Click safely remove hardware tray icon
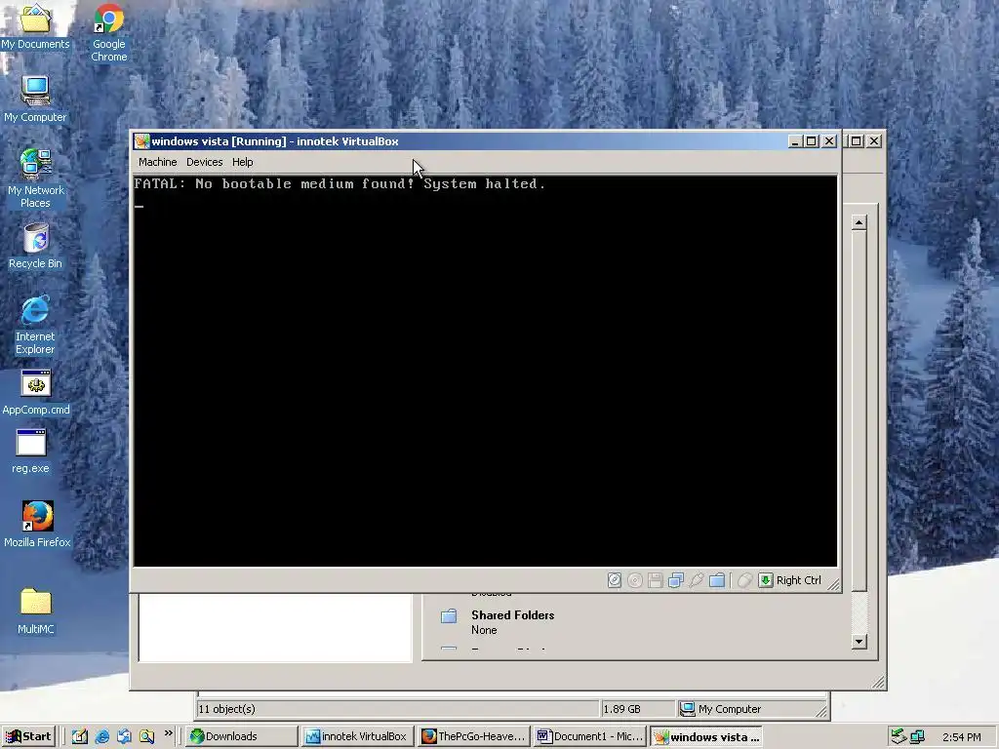 tap(899, 737)
